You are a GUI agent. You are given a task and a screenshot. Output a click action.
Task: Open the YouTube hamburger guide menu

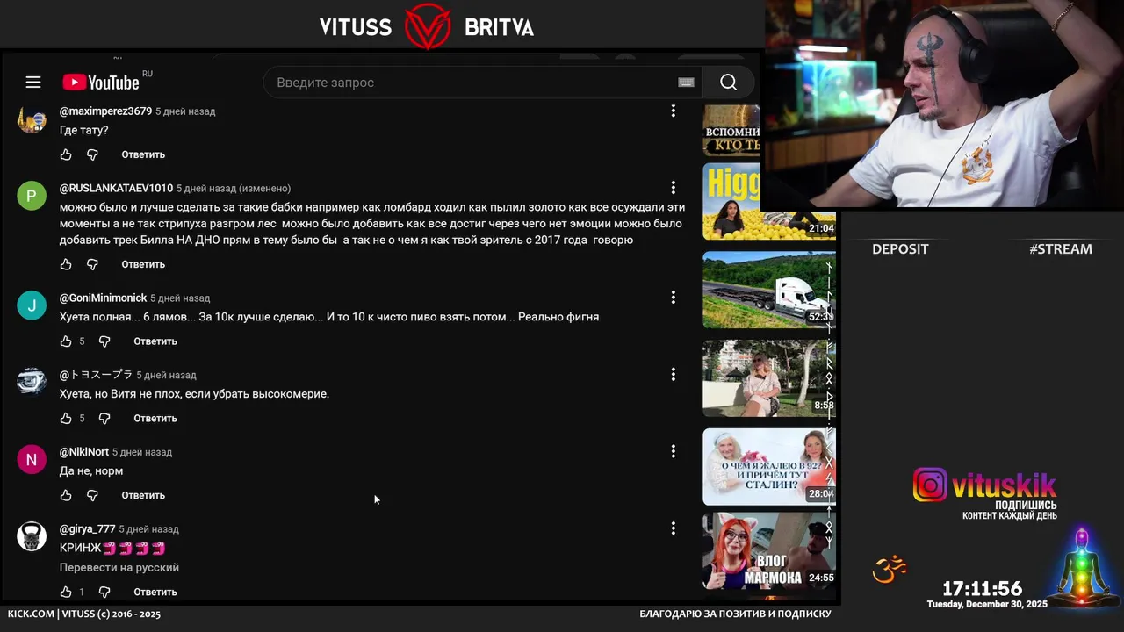point(33,83)
